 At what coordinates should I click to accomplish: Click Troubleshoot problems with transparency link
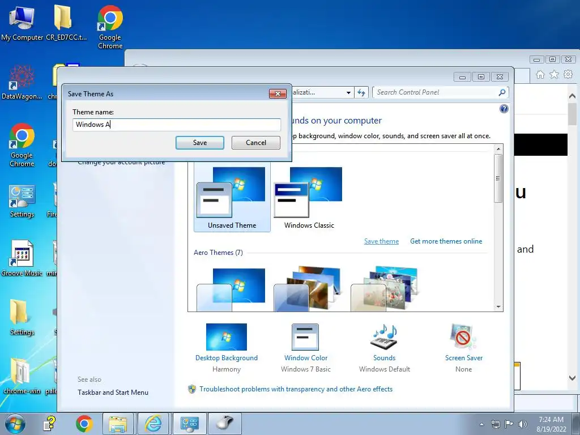296,389
